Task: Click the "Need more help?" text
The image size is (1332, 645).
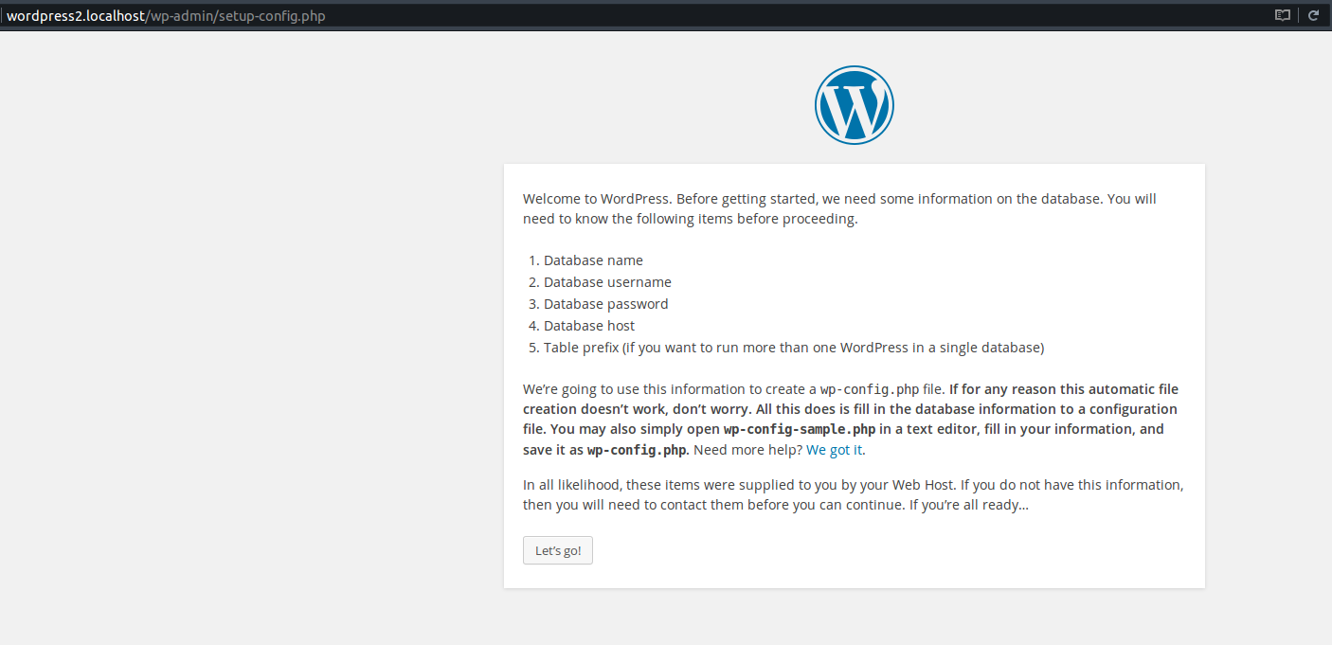Action: coord(748,450)
